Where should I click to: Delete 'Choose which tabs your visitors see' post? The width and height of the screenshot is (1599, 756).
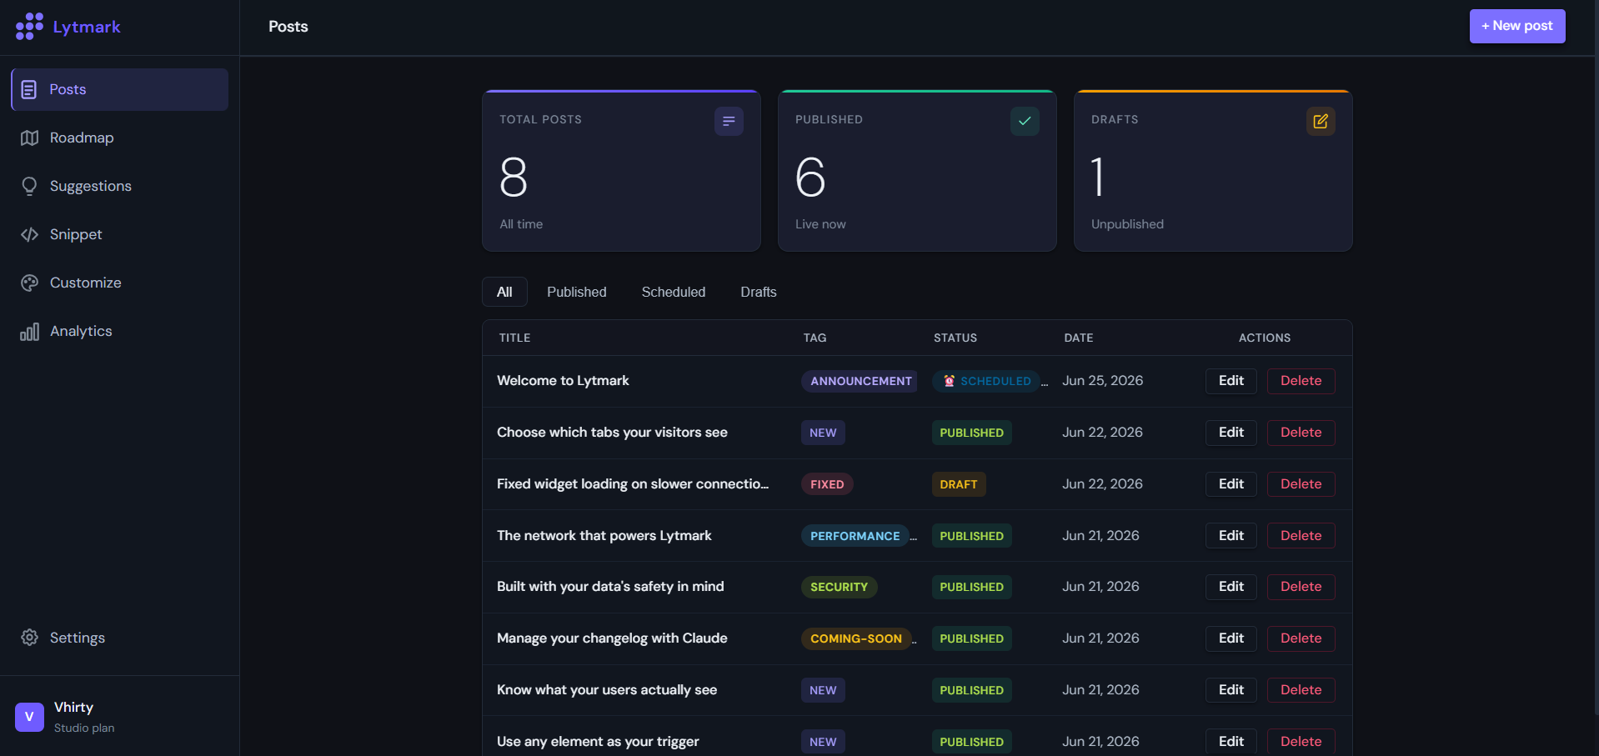tap(1301, 433)
